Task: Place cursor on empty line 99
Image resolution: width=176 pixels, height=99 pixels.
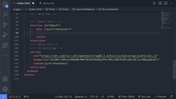Action: point(92,33)
